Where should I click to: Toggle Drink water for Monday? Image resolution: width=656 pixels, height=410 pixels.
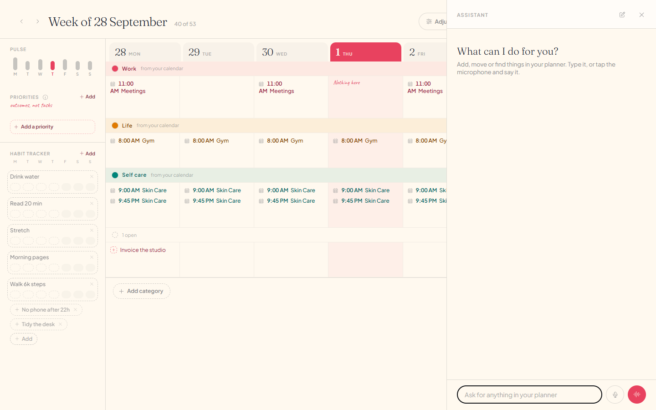pos(15,187)
